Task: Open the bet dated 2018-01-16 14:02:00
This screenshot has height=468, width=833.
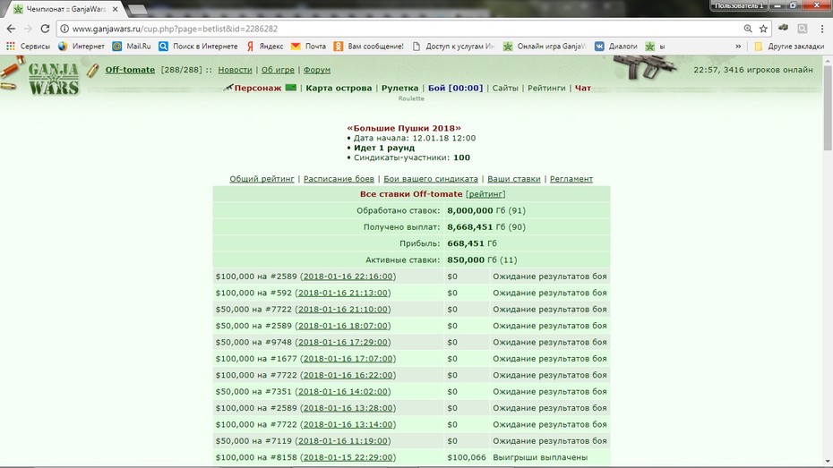Action: [343, 392]
